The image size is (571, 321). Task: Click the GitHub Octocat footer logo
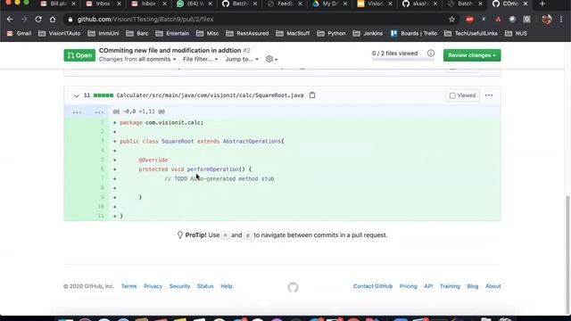pyautogui.click(x=294, y=287)
